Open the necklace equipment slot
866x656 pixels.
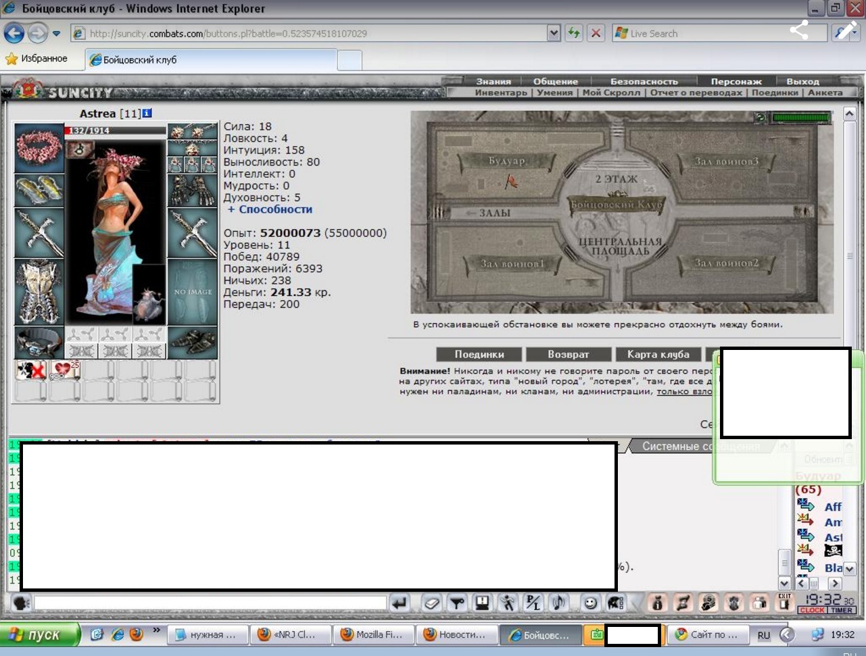[x=192, y=148]
